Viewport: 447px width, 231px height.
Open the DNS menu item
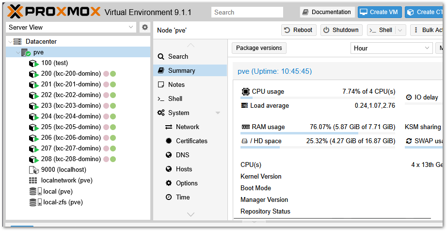(190, 155)
